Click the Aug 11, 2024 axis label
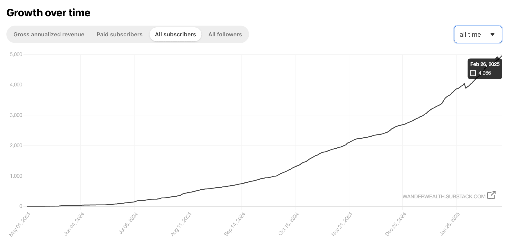Screen dimensions: 519x242 pos(181,224)
